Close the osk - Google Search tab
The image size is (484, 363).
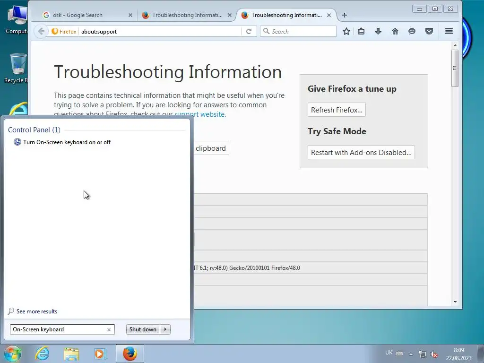[130, 15]
